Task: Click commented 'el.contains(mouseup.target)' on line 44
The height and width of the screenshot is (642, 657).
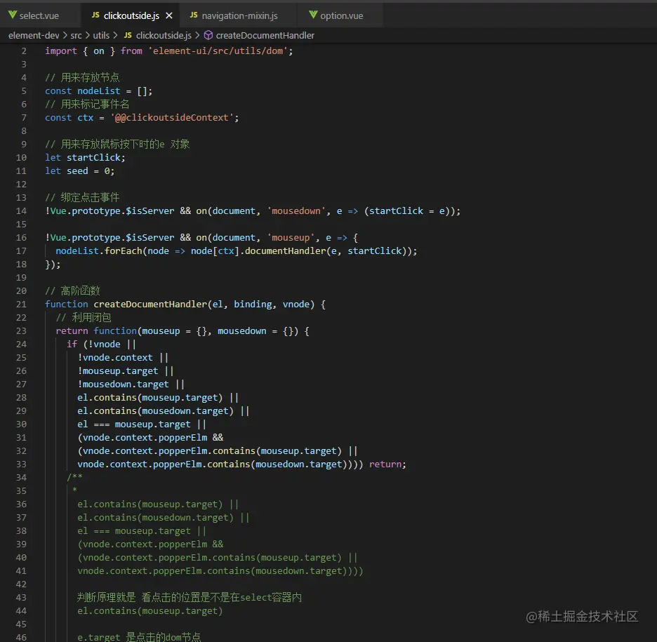Action: [x=150, y=611]
